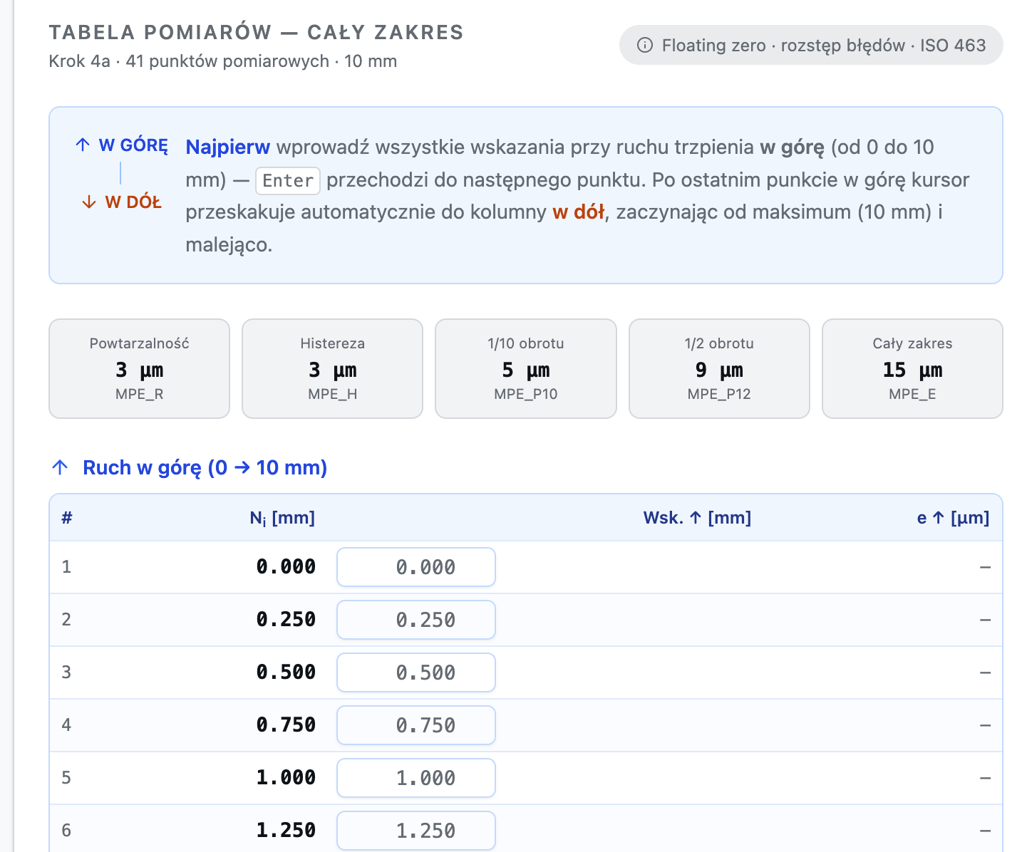Screen dimensions: 1022x852
Task: Click the W DÓŁ label
Action: tap(133, 202)
